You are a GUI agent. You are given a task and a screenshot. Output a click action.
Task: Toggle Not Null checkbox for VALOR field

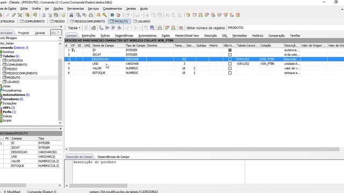[230, 68]
